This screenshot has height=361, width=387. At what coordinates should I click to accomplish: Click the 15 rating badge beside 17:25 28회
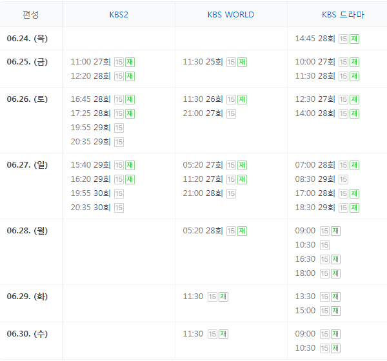[x=119, y=113]
